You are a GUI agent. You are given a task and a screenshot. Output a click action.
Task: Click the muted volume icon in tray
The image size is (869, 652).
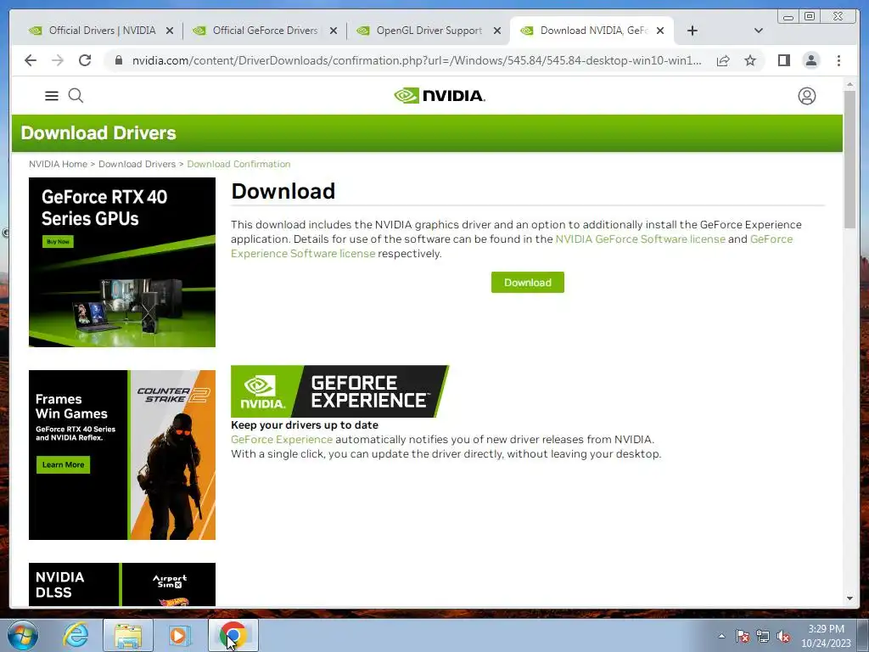pos(783,637)
